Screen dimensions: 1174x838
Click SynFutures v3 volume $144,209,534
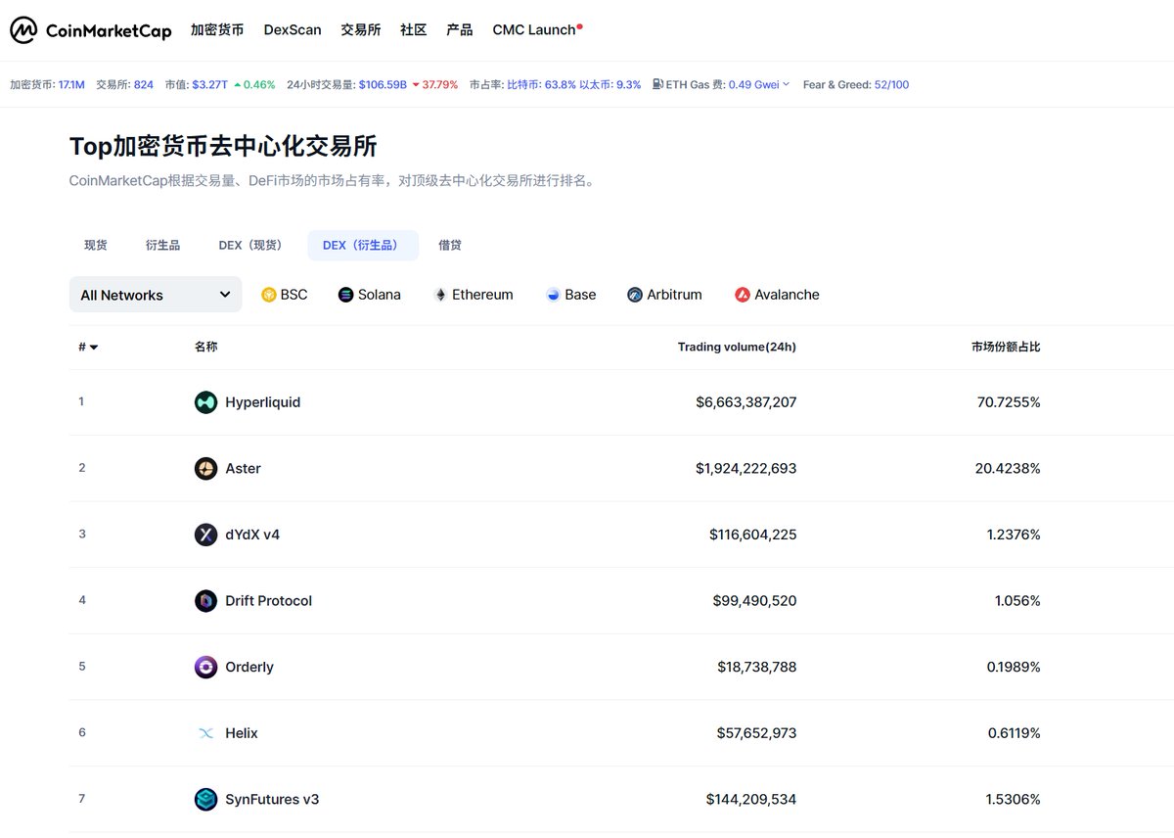pyautogui.click(x=751, y=800)
